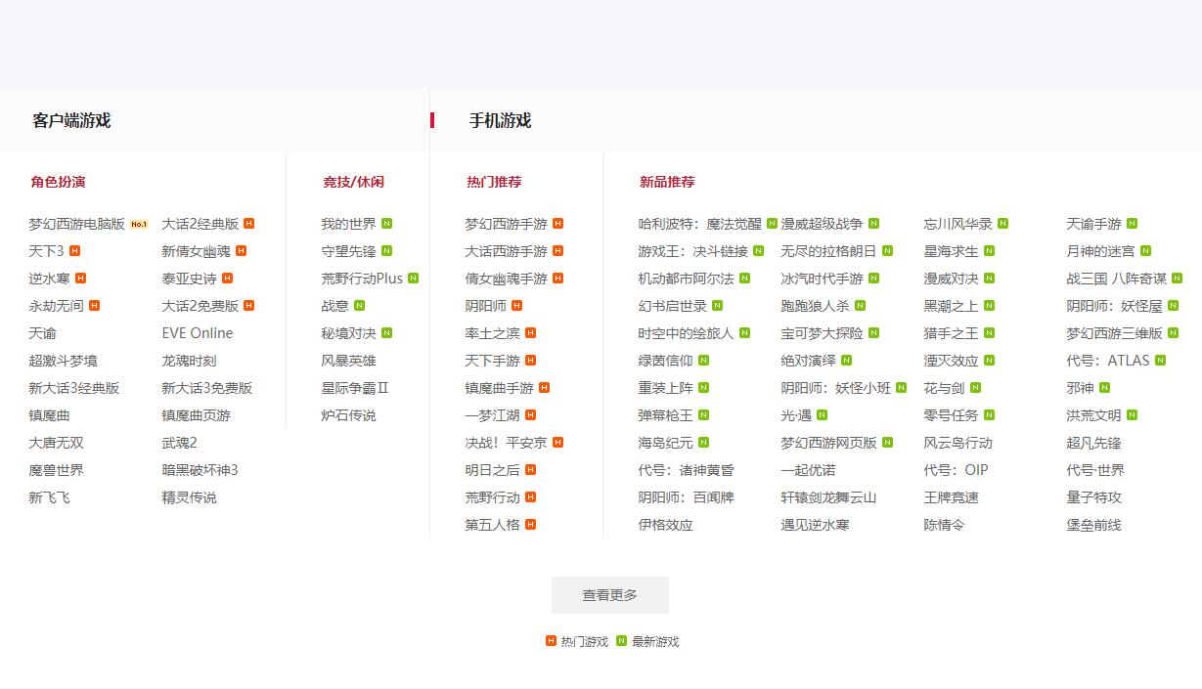Image resolution: width=1202 pixels, height=689 pixels.
Task: Click the N badge beside 忘川风华录
Action: (x=1003, y=224)
